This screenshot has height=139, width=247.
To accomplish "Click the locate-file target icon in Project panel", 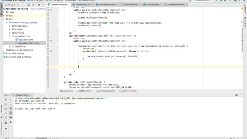I will coord(29,5).
